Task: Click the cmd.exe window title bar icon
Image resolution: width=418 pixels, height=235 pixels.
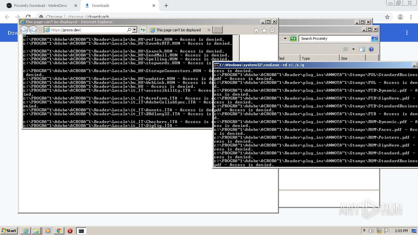Action: (217, 65)
